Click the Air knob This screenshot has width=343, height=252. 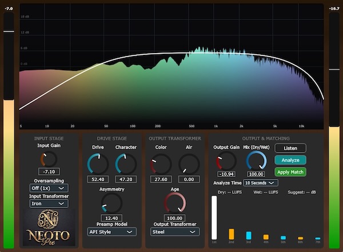[189, 164]
